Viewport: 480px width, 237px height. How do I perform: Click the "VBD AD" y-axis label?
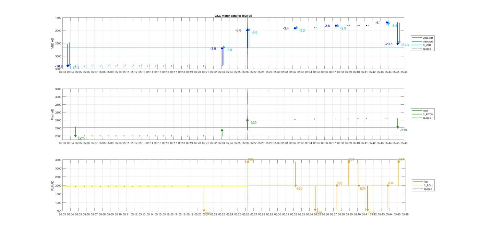pos(52,43)
